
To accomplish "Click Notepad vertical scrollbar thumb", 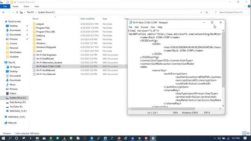I will pos(223,60).
